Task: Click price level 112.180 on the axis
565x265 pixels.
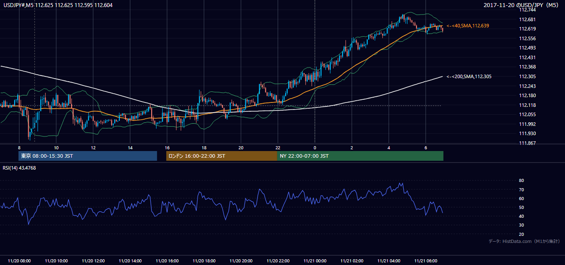Action: point(528,95)
